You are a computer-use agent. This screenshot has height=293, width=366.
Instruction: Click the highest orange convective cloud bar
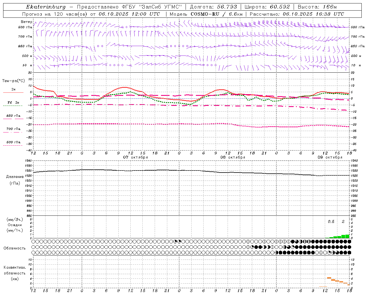point(329,278)
